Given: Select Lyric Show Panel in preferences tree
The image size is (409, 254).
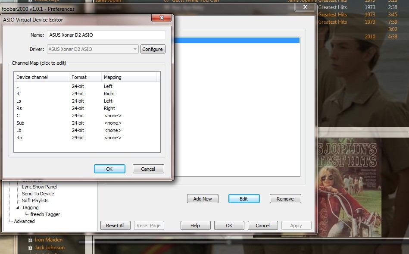Looking at the screenshot, I should [39, 187].
